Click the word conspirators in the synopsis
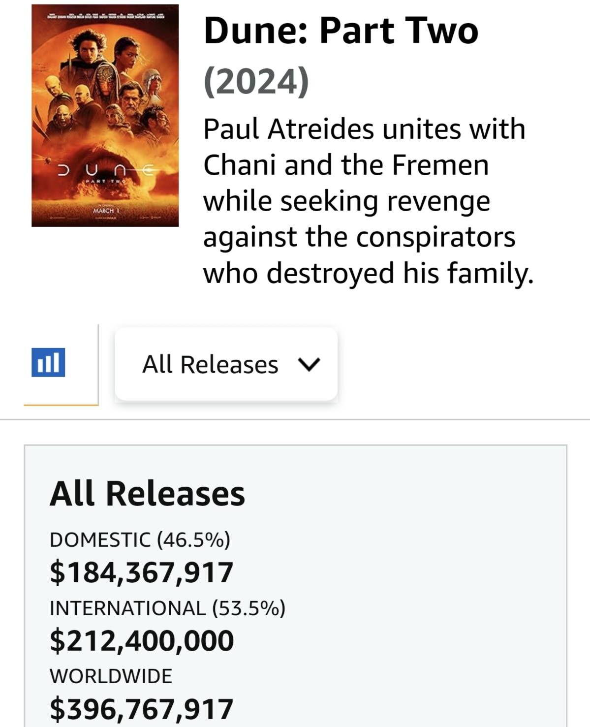Screen dimensions: 590x727 (x=435, y=237)
